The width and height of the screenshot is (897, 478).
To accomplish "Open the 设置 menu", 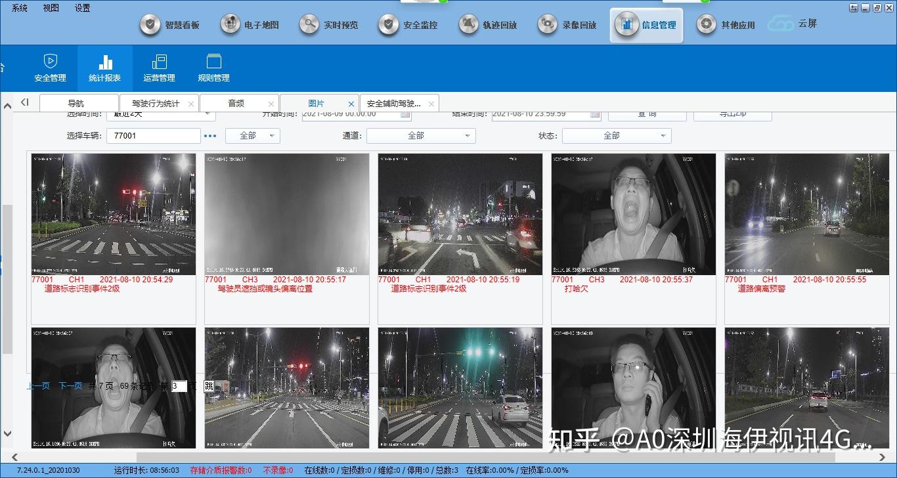I will [82, 8].
